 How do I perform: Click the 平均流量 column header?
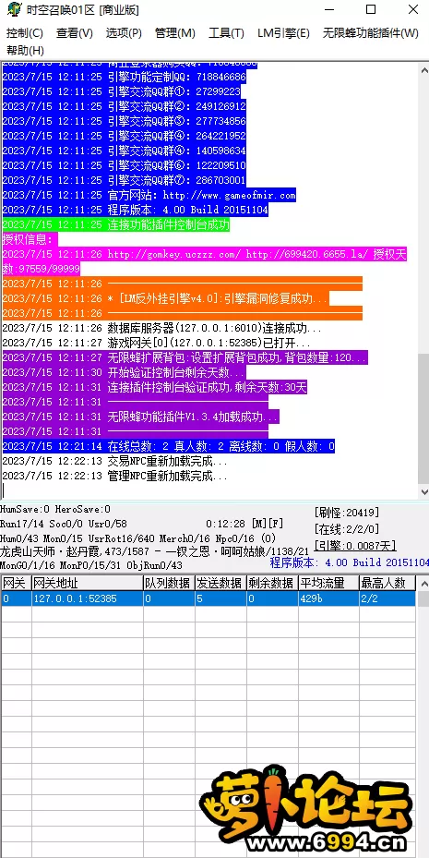(328, 583)
